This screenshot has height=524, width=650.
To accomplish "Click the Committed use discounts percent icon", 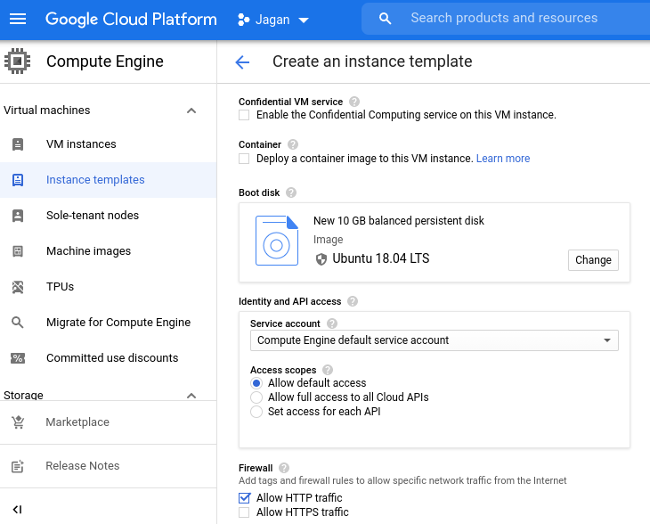I will click(x=18, y=358).
